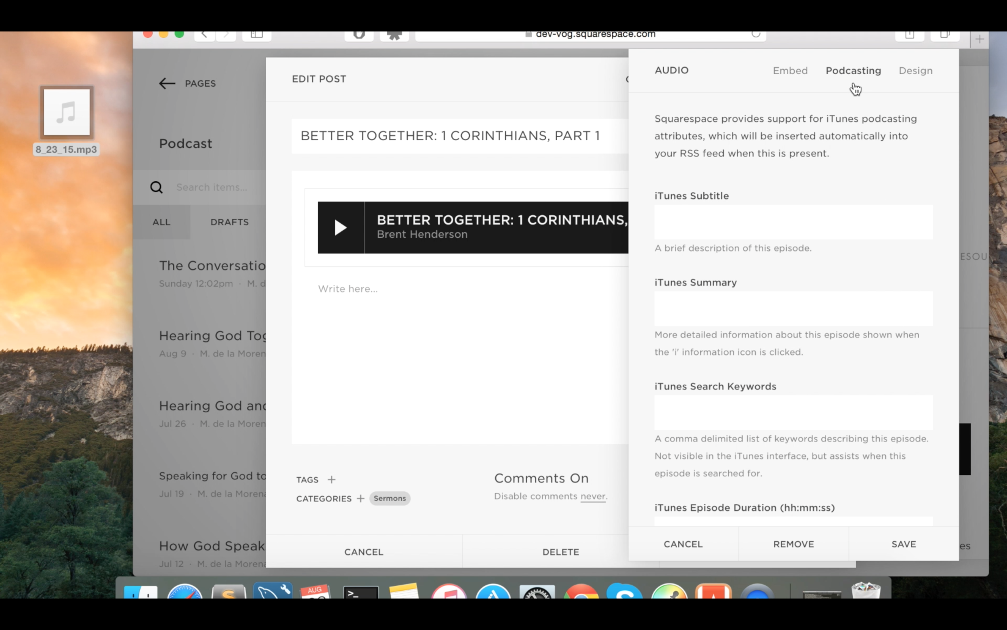This screenshot has height=630, width=1007.
Task: Open System Preferences in the dock
Action: [x=537, y=592]
